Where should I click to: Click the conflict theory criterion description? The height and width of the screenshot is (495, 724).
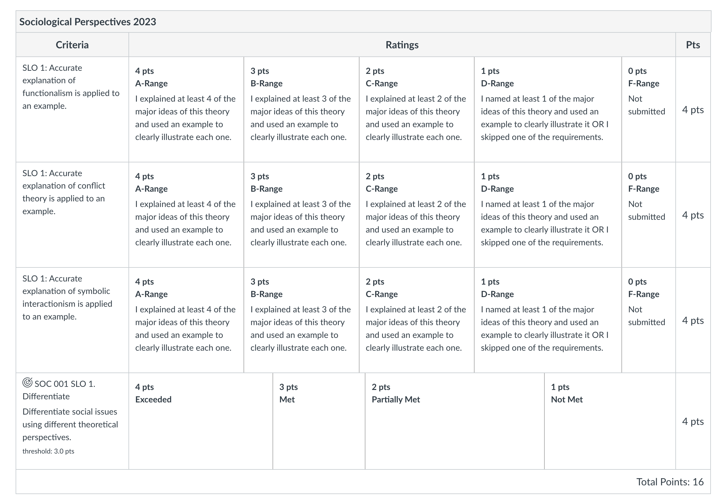pos(64,192)
